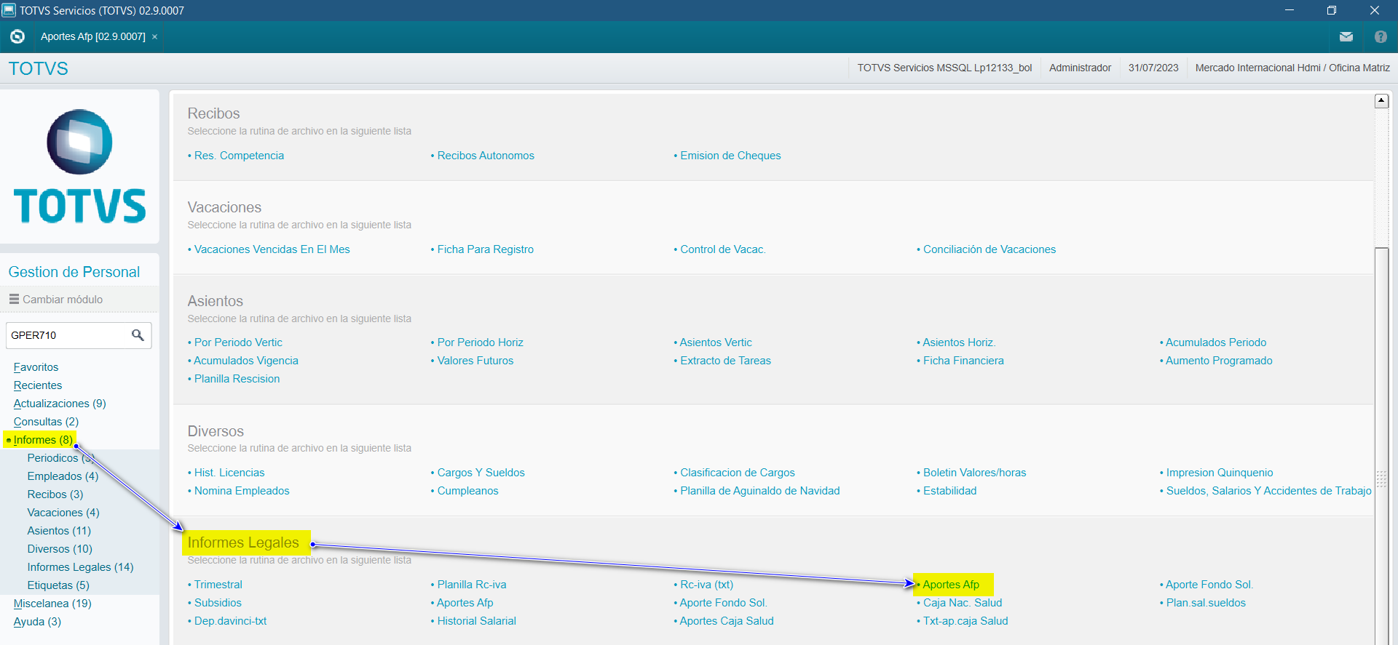Open Clasificacion de Cargos report

click(x=738, y=473)
